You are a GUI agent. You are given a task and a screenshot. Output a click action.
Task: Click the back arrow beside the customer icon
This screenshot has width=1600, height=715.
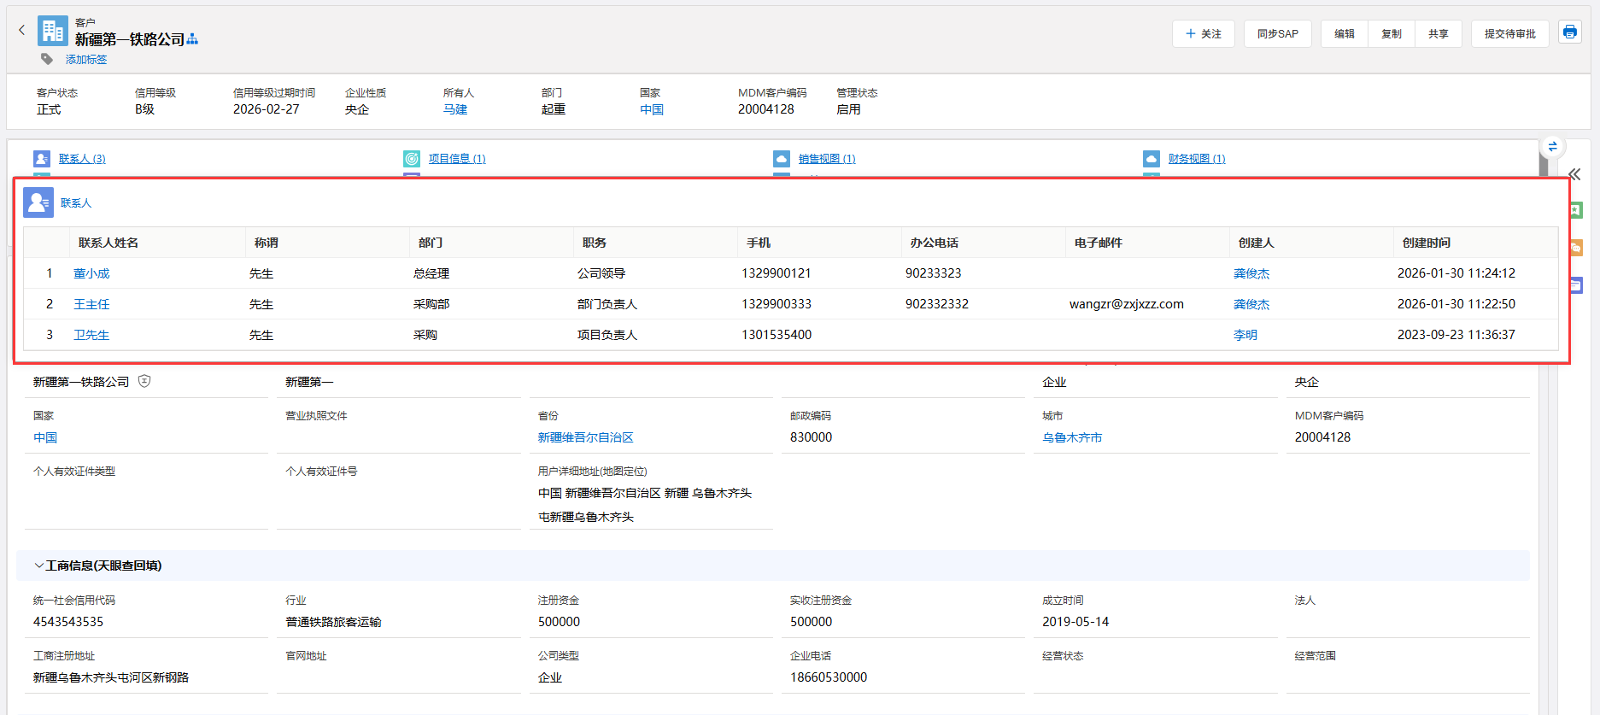(x=22, y=30)
